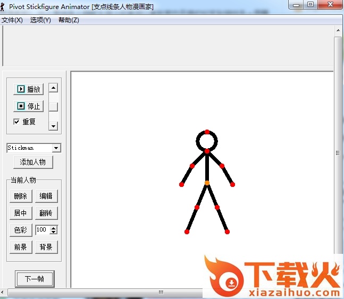The height and width of the screenshot is (299, 344).
Task: Click the left-side foot handle
Action: 187,232
